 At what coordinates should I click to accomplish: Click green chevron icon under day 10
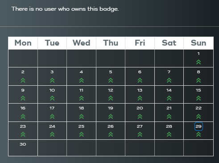click(x=52, y=98)
